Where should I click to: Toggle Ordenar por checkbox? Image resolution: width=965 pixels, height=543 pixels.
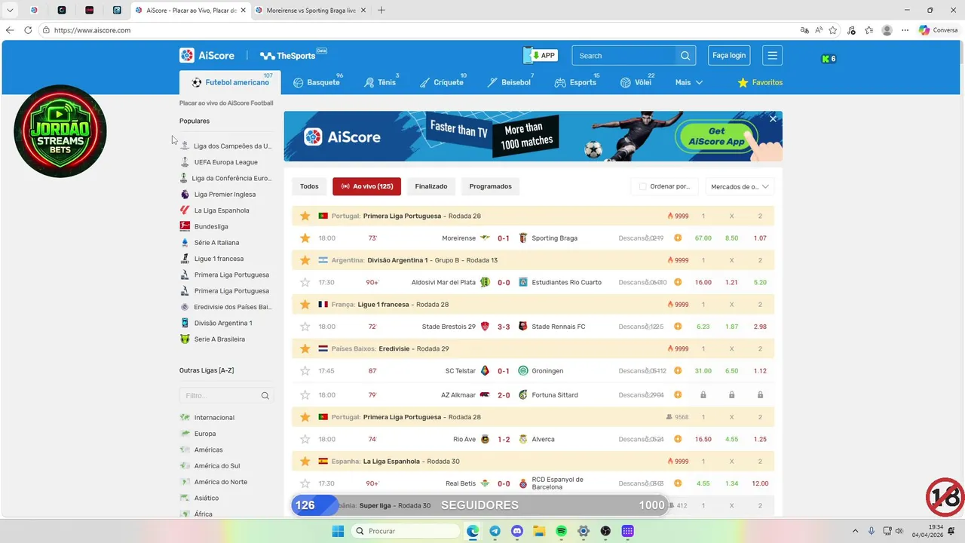click(x=643, y=186)
